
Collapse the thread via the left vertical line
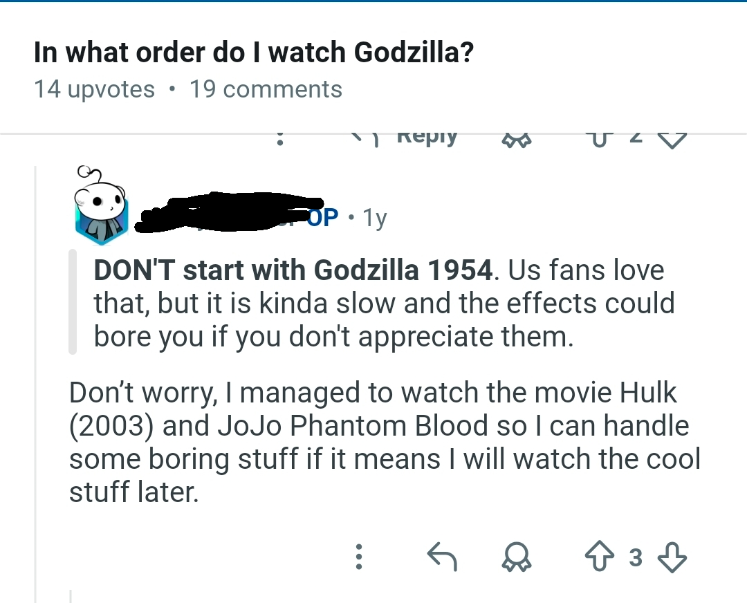37,415
